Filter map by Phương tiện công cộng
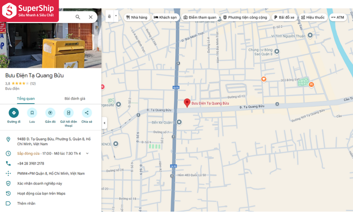 (245, 17)
